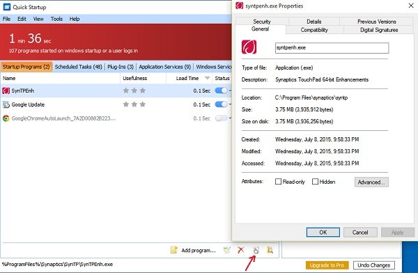This screenshot has width=418, height=273.
Task: Open the Help menu
Action: 75,19
